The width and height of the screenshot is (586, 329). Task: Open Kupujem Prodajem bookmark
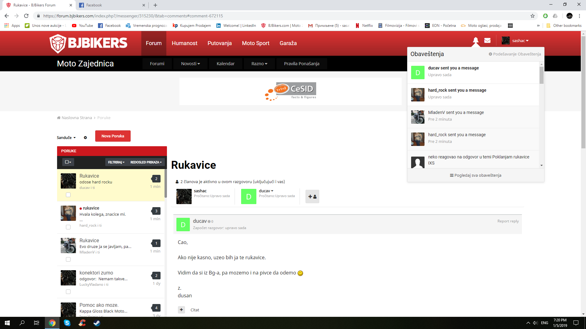point(192,26)
